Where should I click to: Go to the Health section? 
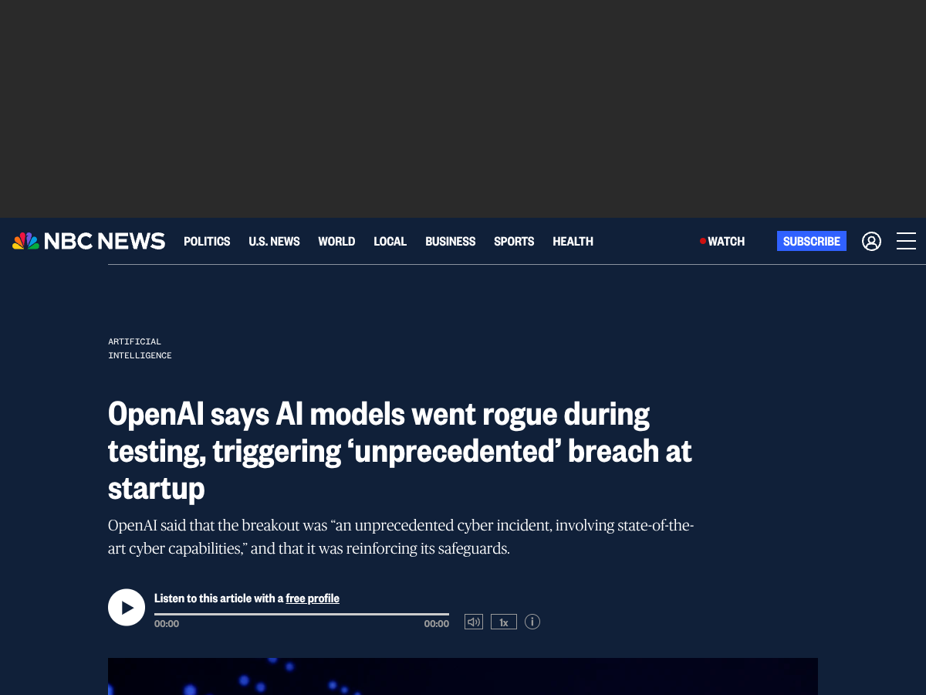pyautogui.click(x=573, y=241)
